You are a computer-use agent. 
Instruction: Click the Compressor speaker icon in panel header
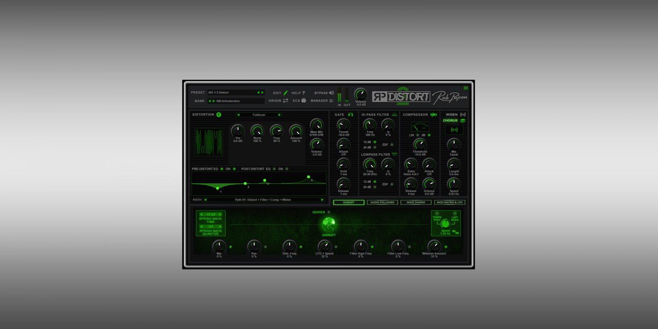(x=434, y=115)
